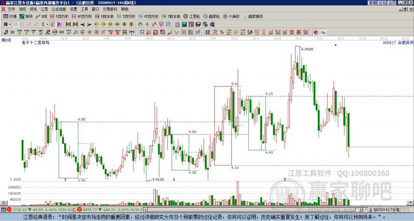
Task: Toggle the yin-yang icon
Action: [x=316, y=32]
